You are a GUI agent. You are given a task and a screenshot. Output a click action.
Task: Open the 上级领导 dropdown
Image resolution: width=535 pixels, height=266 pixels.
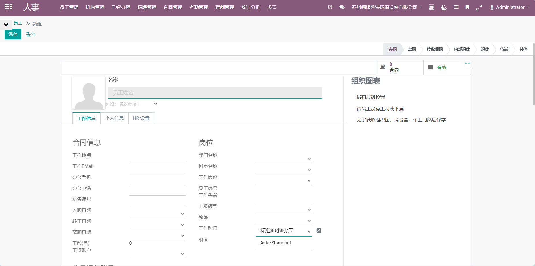tap(284, 210)
